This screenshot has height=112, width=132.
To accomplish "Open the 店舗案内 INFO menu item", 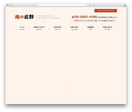I will [91, 28].
